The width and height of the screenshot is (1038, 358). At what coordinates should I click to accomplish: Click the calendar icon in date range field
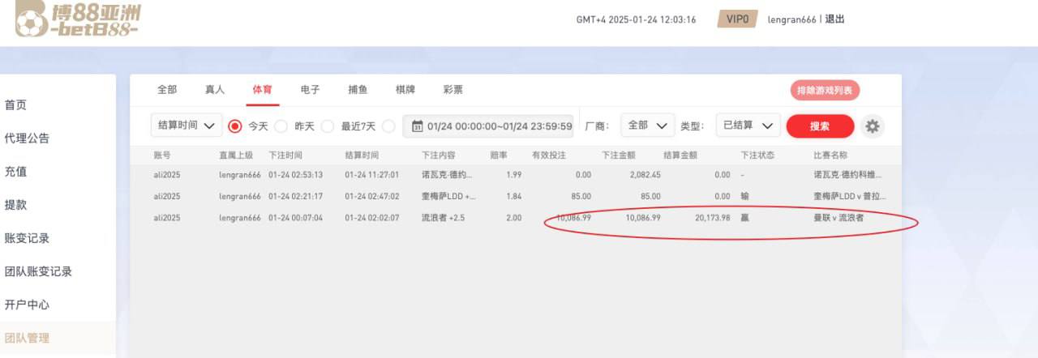[x=418, y=126]
